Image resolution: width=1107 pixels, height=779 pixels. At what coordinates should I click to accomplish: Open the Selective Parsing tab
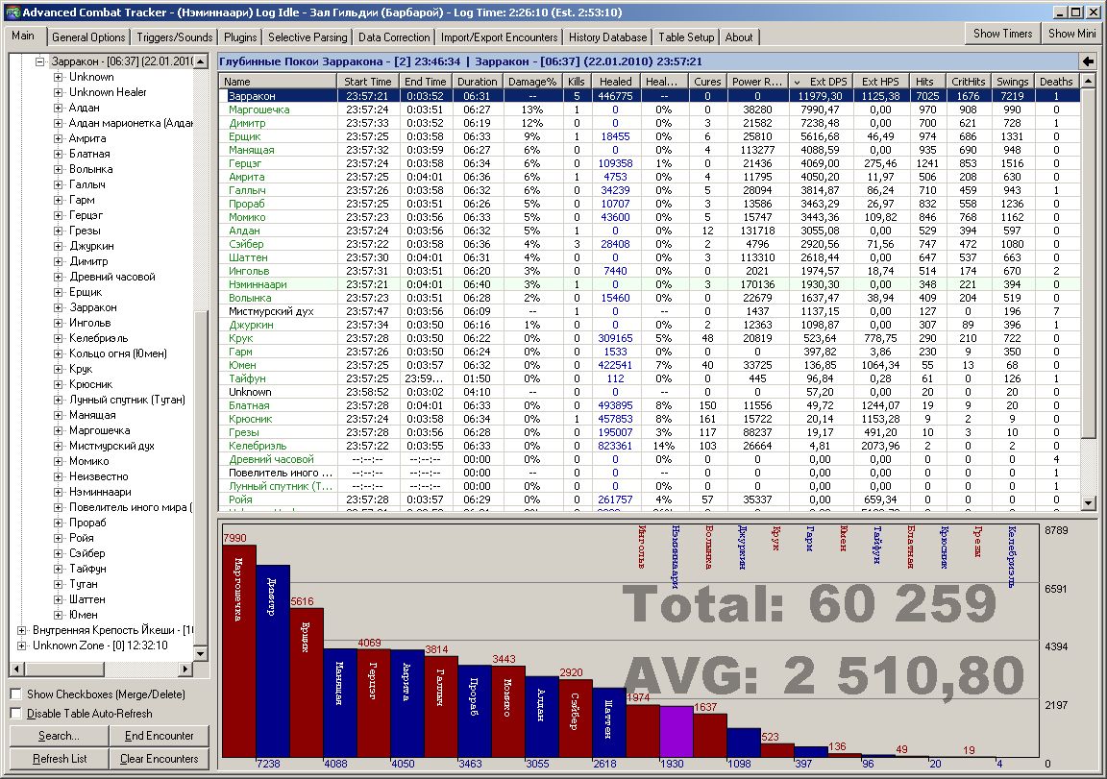pyautogui.click(x=307, y=37)
